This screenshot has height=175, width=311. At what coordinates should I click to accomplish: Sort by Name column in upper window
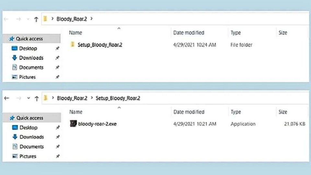coord(75,33)
